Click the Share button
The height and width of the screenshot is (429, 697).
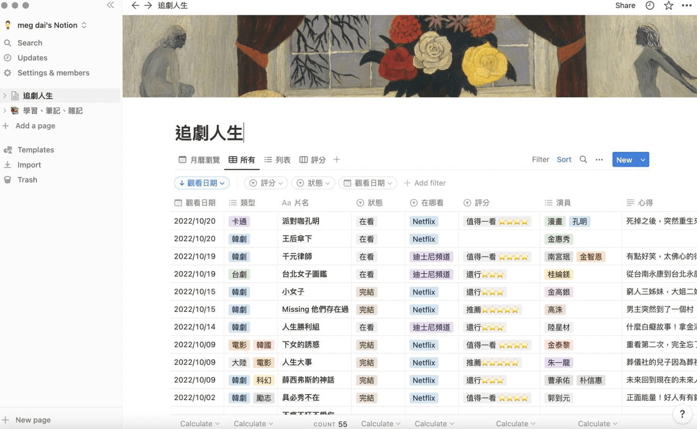click(625, 5)
